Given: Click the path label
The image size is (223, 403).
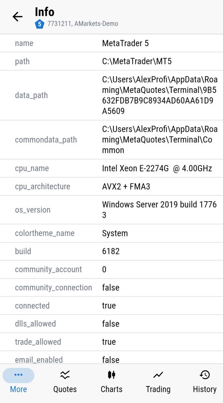Looking at the screenshot, I should 22,62.
